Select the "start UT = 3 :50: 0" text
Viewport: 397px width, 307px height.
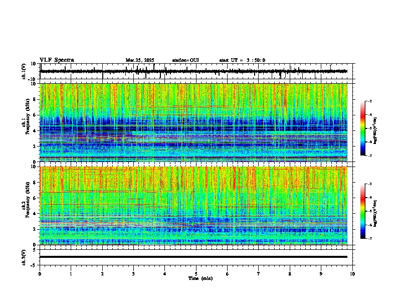[242, 60]
